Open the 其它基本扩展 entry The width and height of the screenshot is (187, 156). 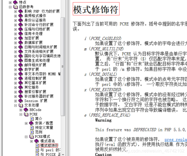(x=35, y=83)
